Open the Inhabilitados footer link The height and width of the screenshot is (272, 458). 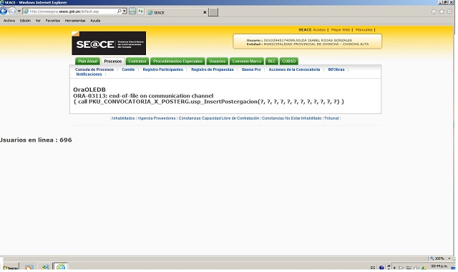[123, 118]
